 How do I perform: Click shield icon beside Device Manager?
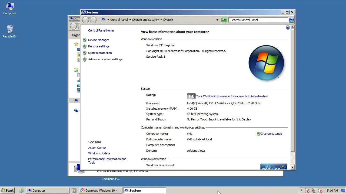85,40
